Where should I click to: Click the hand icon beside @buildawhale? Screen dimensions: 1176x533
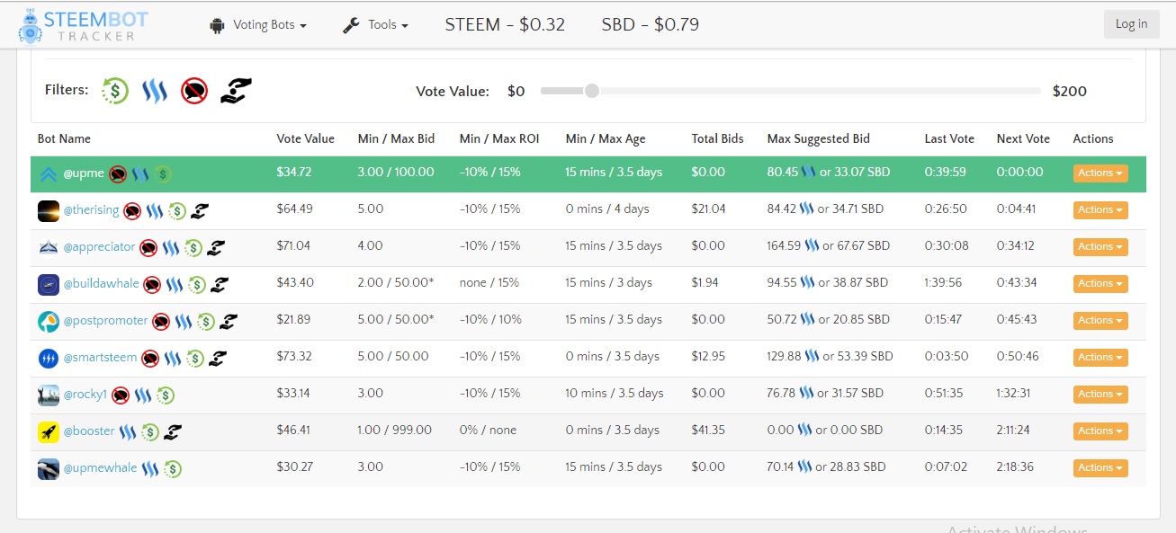(x=220, y=284)
